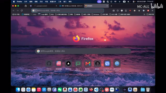Open the tab list view button

(x=26, y=6)
